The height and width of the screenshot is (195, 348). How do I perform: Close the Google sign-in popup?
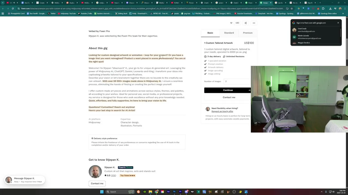coord(338,23)
